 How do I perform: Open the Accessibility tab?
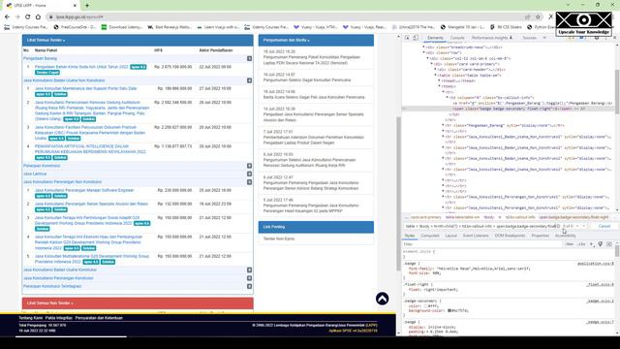[x=566, y=236]
